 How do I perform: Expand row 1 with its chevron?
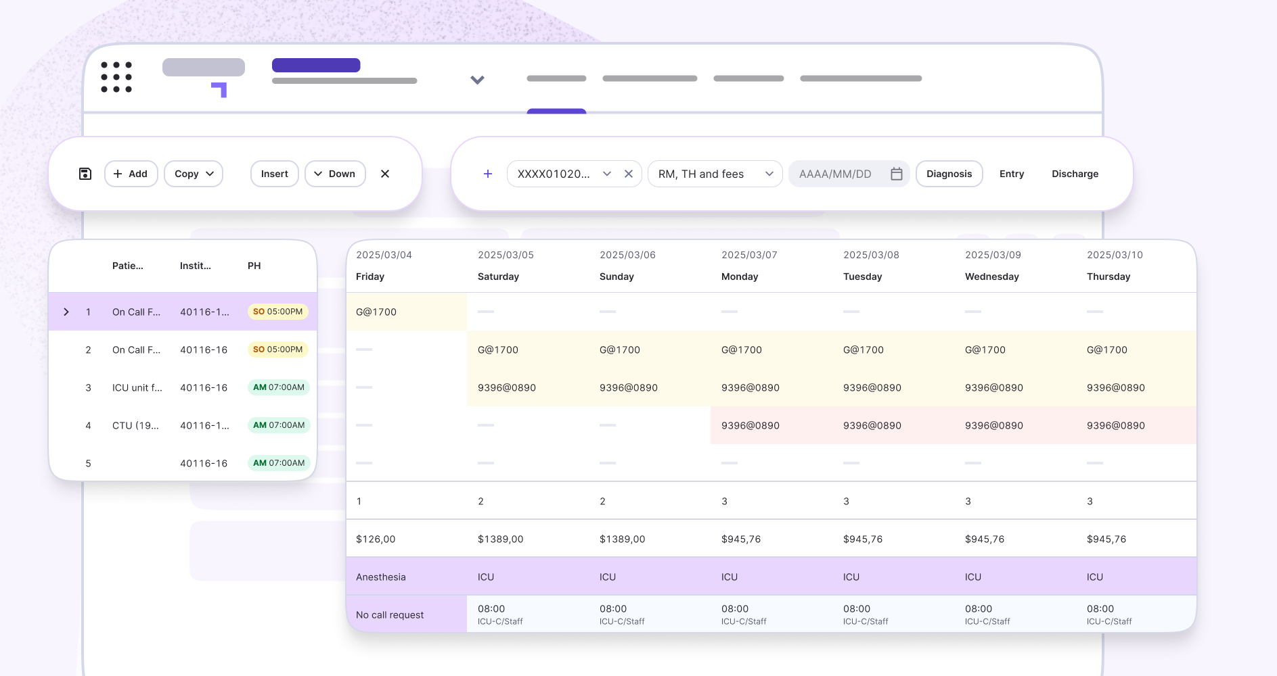pos(66,312)
